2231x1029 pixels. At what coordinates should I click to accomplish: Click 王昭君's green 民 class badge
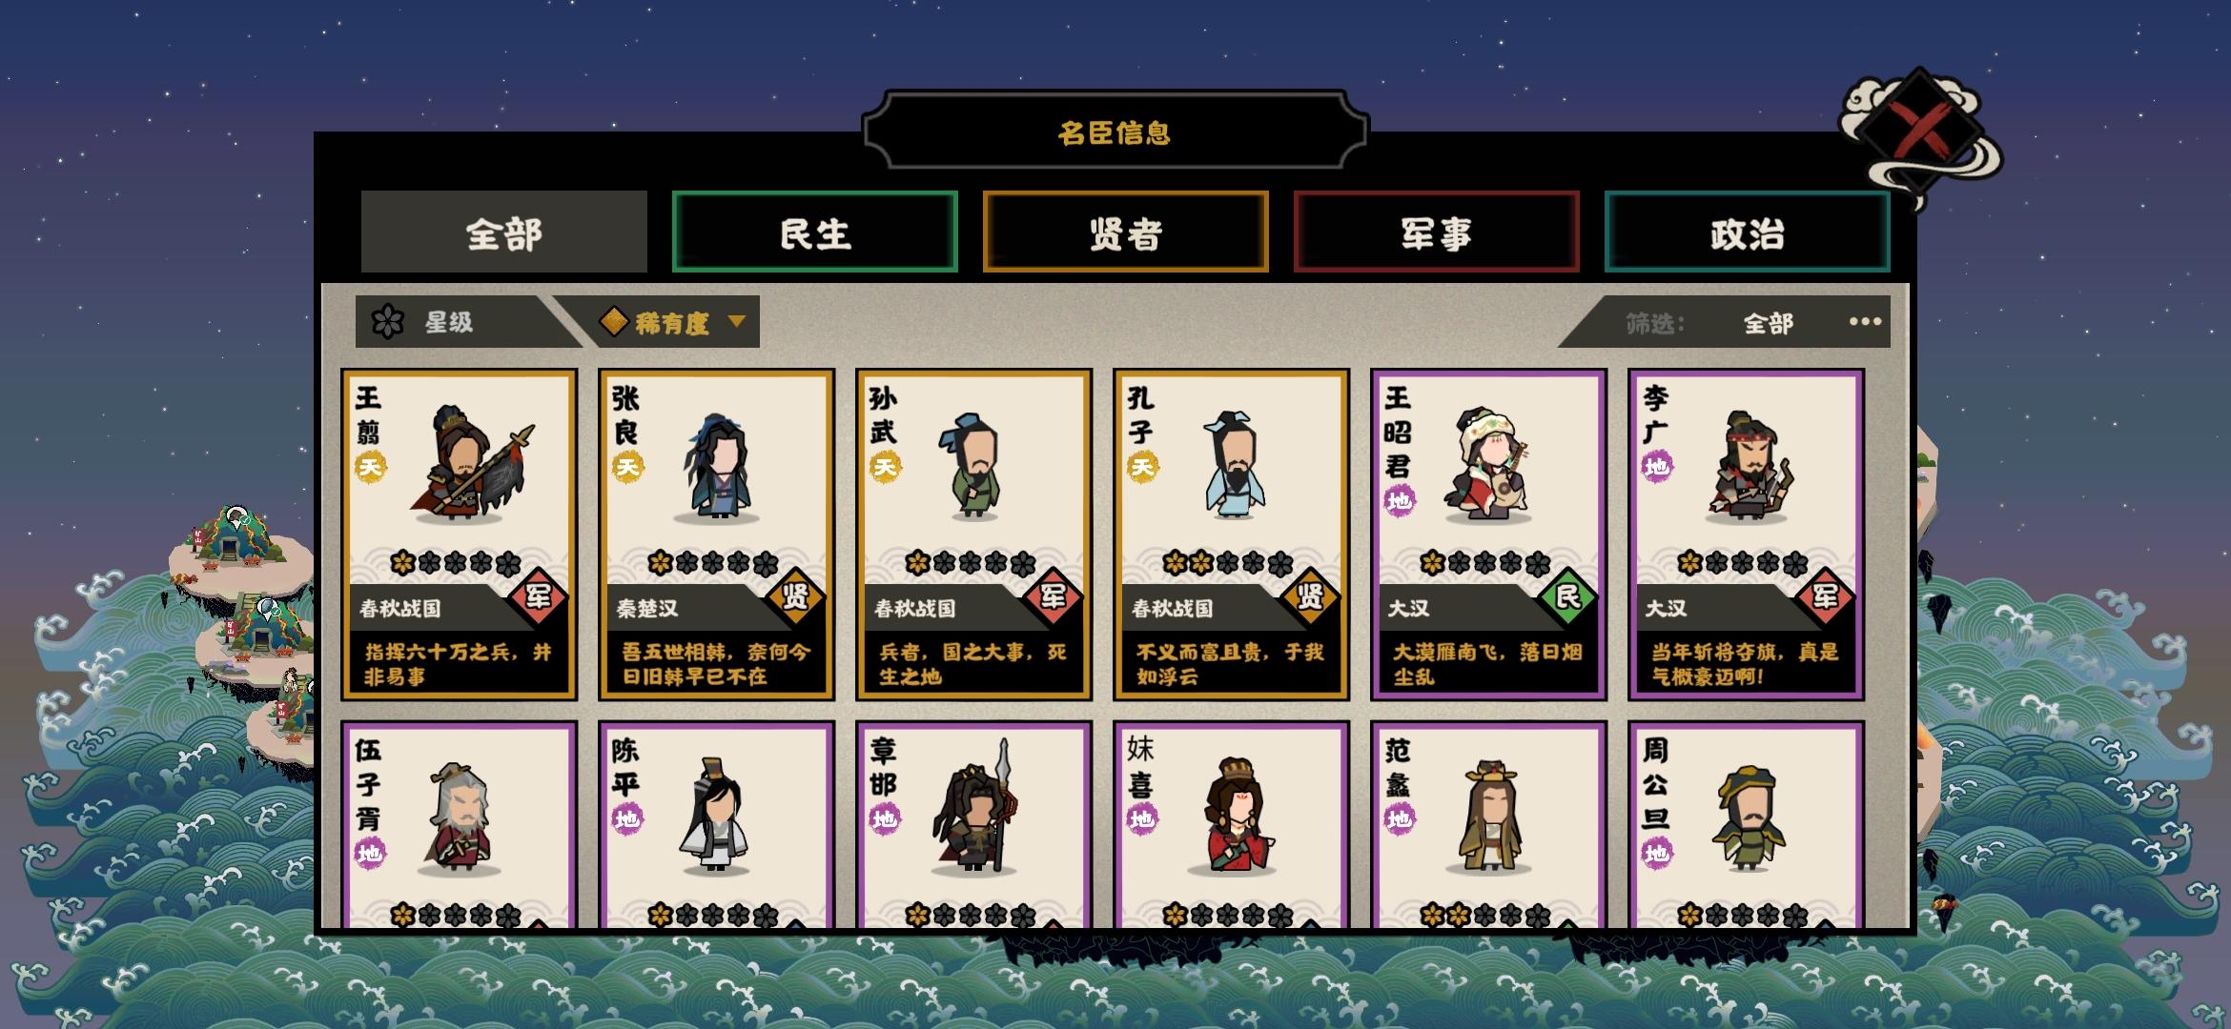(1567, 596)
